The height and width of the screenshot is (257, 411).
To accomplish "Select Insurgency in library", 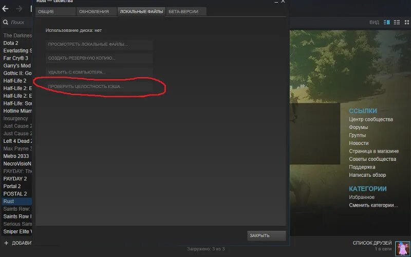I will (x=15, y=119).
